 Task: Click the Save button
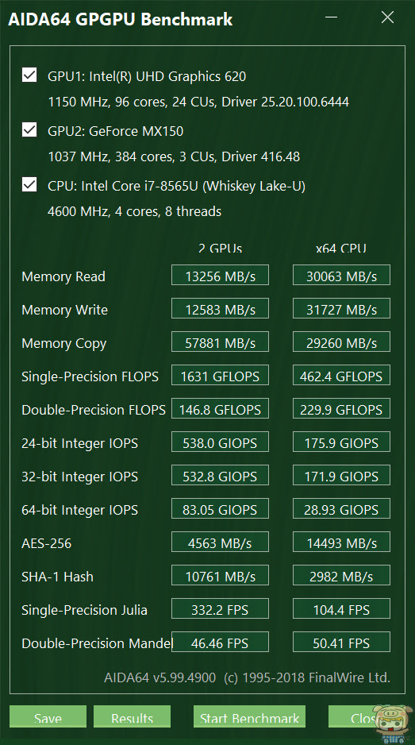[x=48, y=716]
